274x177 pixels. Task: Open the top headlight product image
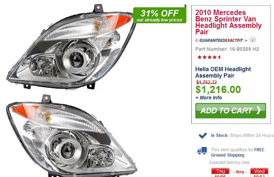(71, 47)
